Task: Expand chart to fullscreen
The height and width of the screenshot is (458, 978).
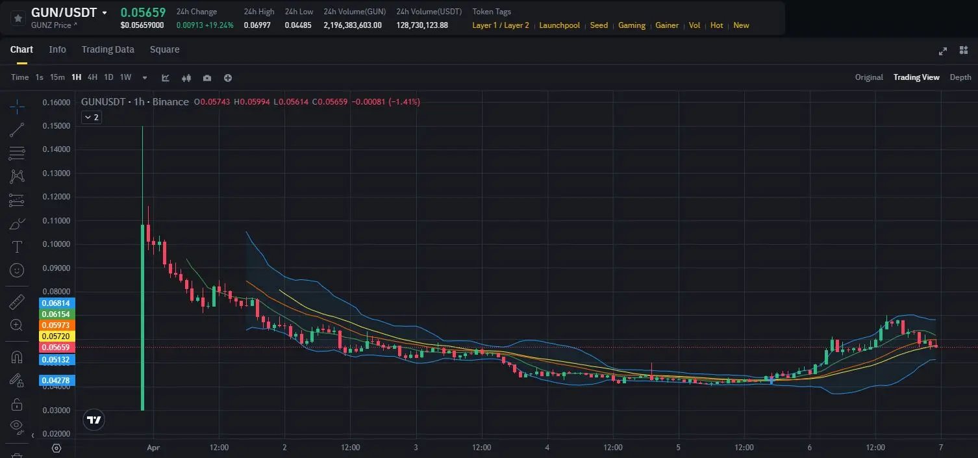Action: pos(943,51)
